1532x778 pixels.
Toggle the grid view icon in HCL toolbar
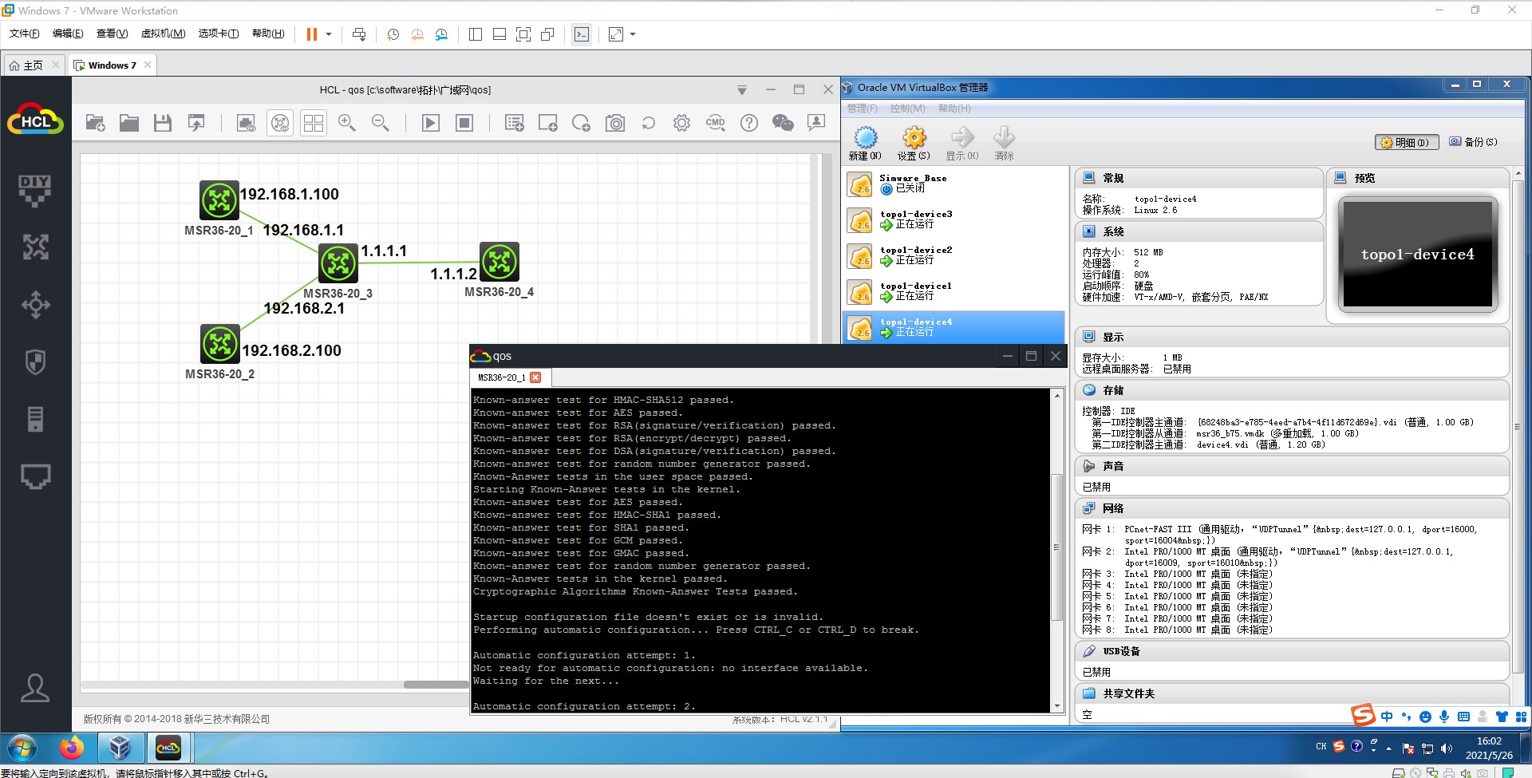314,123
